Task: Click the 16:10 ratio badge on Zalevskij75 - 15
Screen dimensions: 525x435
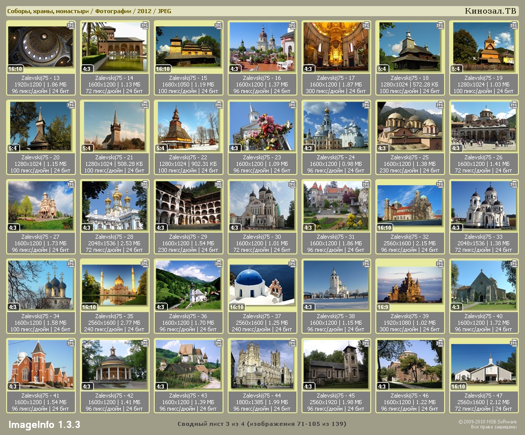Action: point(163,69)
